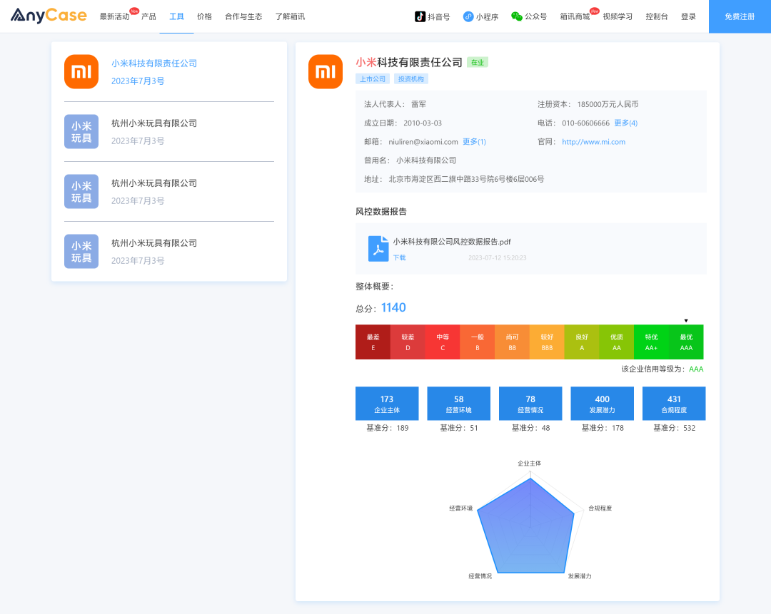
Task: Click 合规程度 radar chart label
Action: (600, 508)
